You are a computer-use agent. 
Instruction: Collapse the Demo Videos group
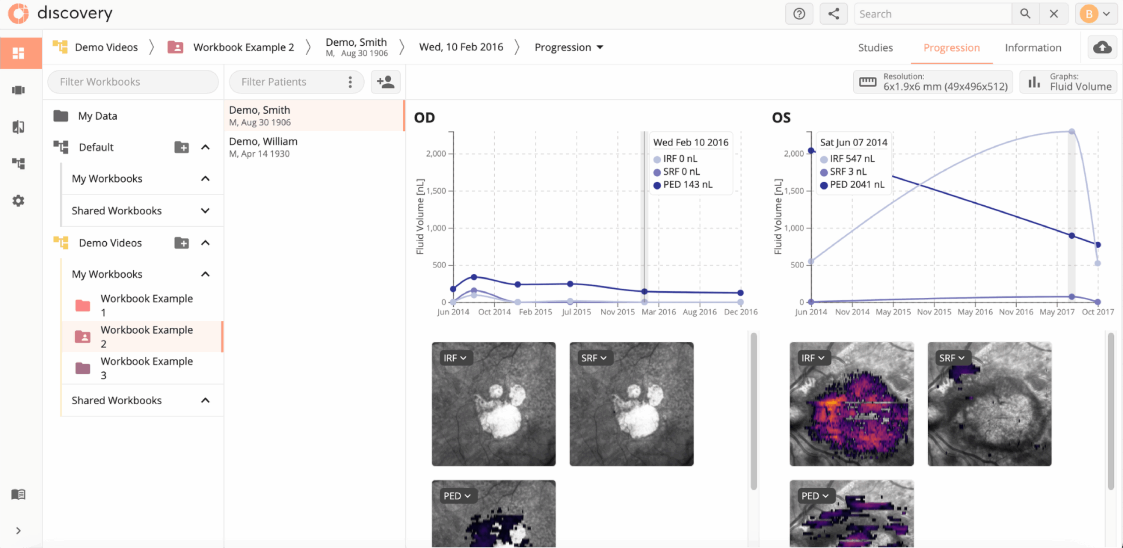click(205, 243)
